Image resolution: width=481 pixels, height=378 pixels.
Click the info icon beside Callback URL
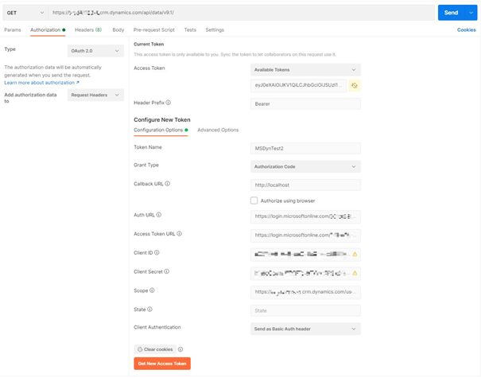pos(167,184)
